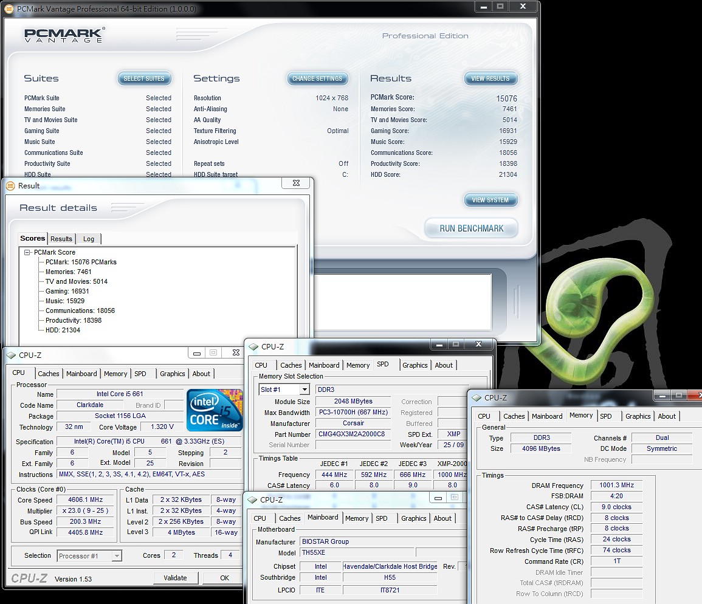
Task: Click the CPU-Z icon in the SPD window title bar
Action: pyautogui.click(x=254, y=346)
